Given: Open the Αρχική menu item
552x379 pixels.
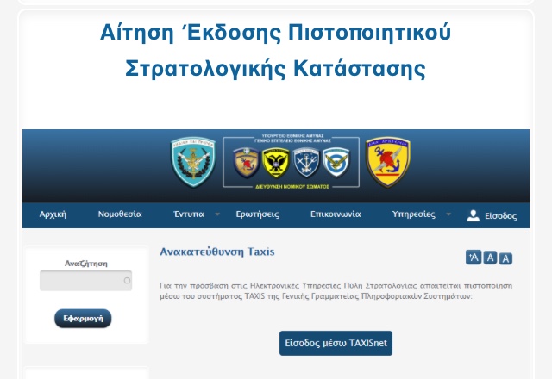Looking at the screenshot, I should (53, 214).
